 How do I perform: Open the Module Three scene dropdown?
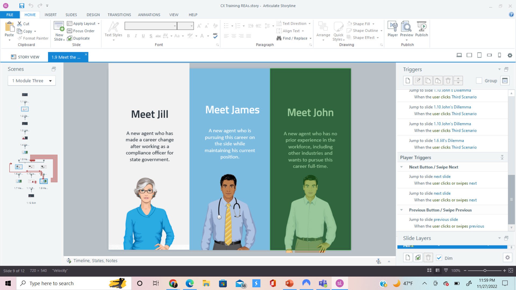click(x=32, y=81)
